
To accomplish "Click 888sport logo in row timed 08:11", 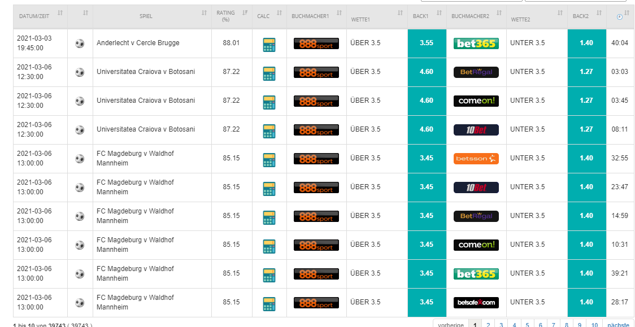I will [x=316, y=129].
